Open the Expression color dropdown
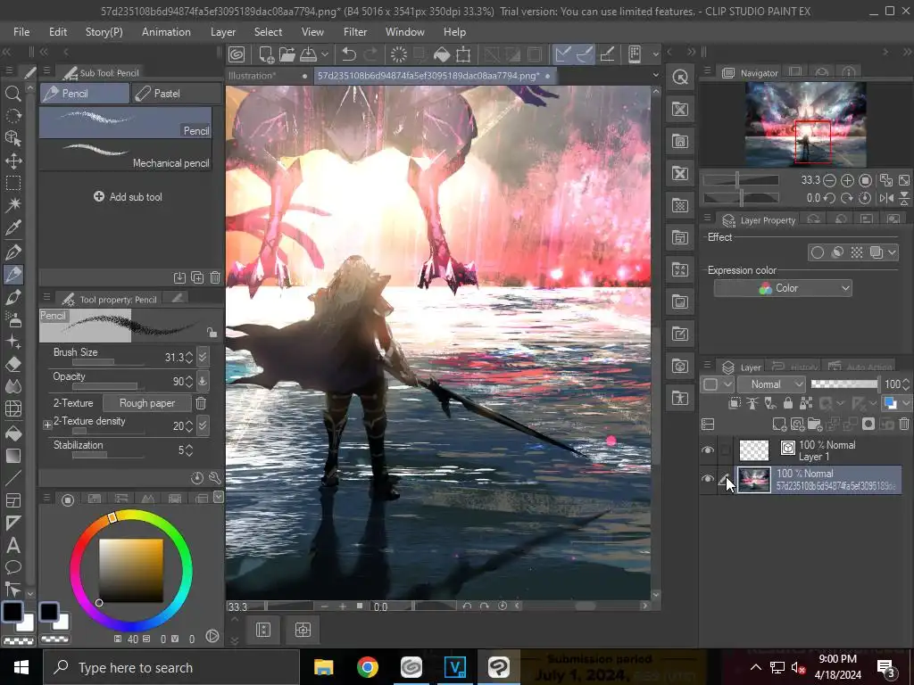 tap(782, 288)
